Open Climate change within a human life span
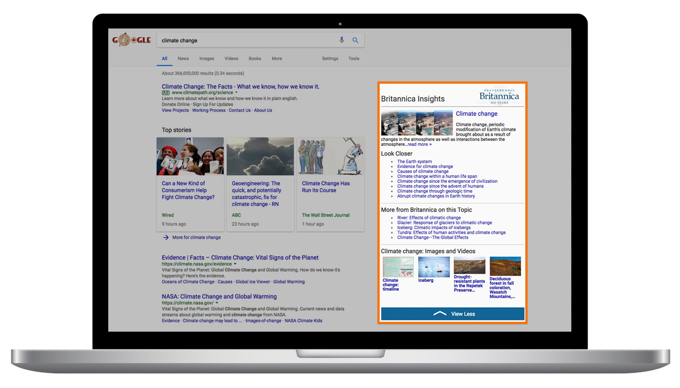Viewport: 680px width, 388px height. tap(437, 176)
